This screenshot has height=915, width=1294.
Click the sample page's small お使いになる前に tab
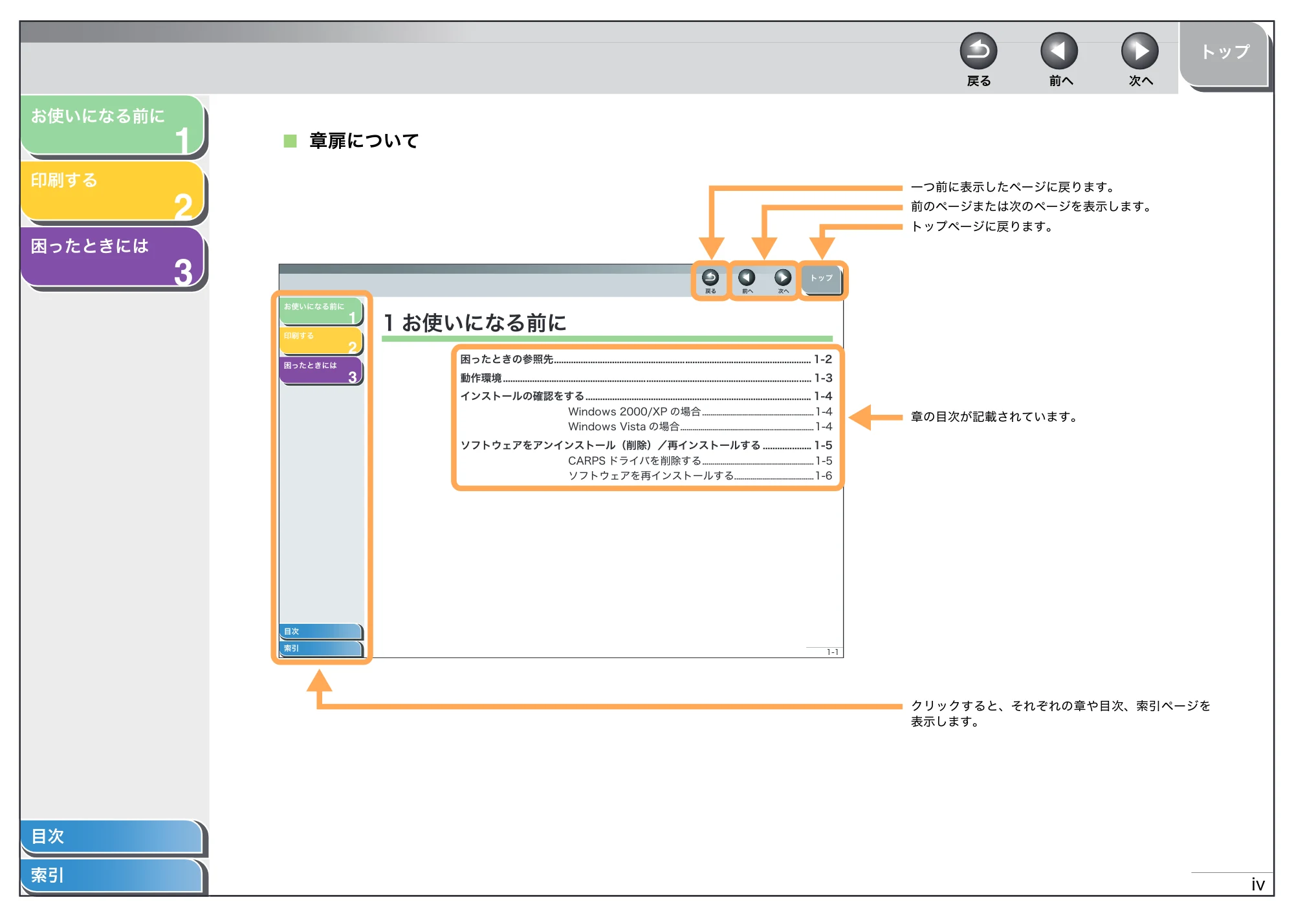click(321, 311)
